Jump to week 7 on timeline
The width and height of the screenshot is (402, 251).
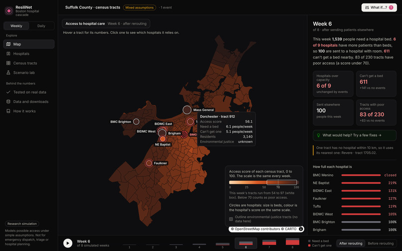coord(269,244)
